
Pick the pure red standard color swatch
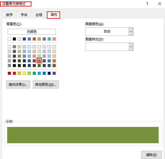(x=14, y=73)
